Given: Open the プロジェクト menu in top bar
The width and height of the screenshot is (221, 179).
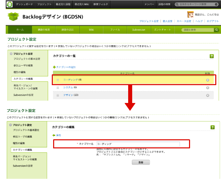Looking at the screenshot, I should pyautogui.click(x=44, y=4).
